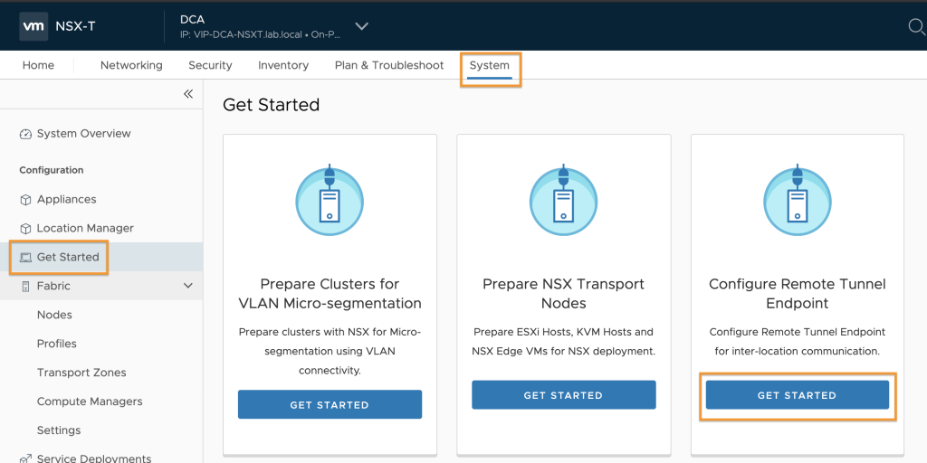The image size is (927, 463).
Task: Open the search magnifier icon
Action: 916,26
